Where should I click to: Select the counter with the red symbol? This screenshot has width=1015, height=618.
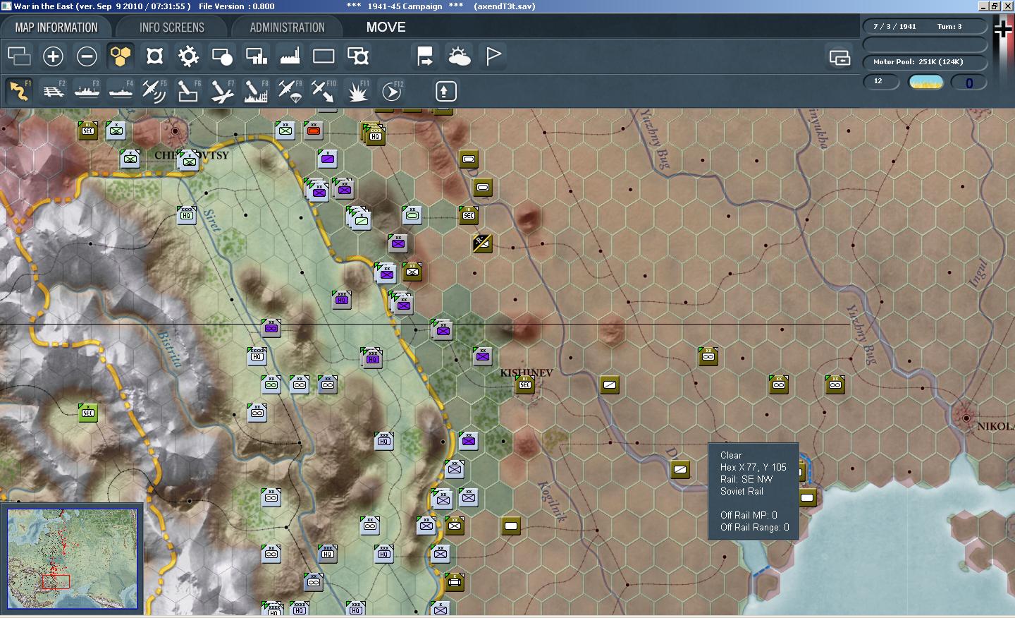click(x=314, y=131)
